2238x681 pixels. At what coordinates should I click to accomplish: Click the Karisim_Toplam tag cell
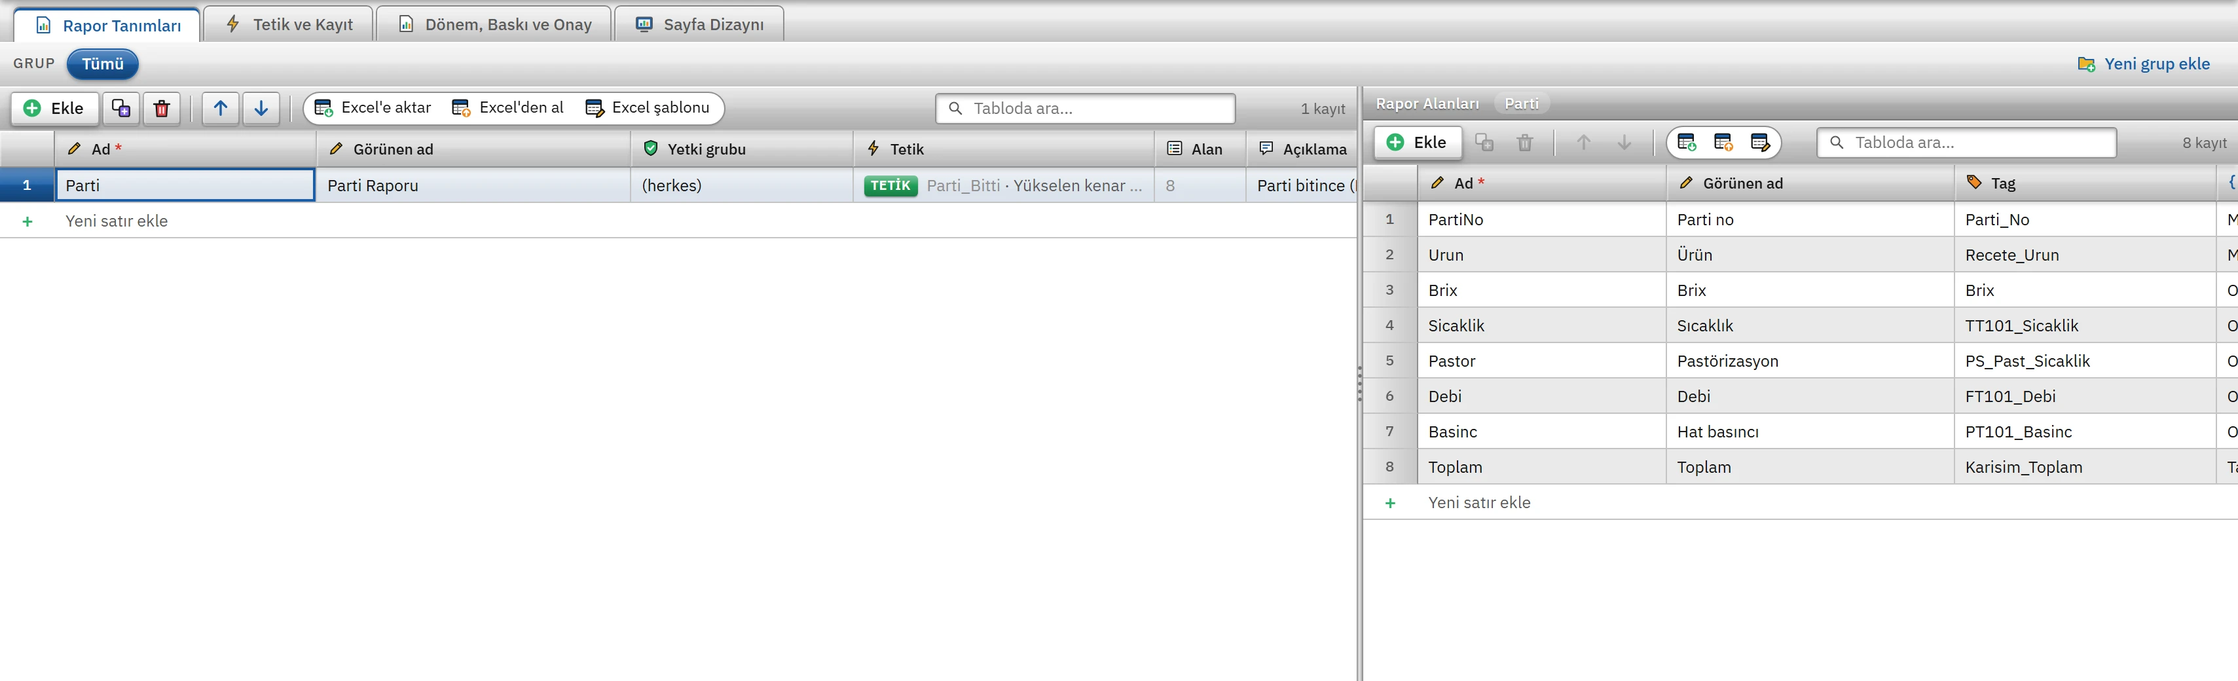click(2084, 468)
